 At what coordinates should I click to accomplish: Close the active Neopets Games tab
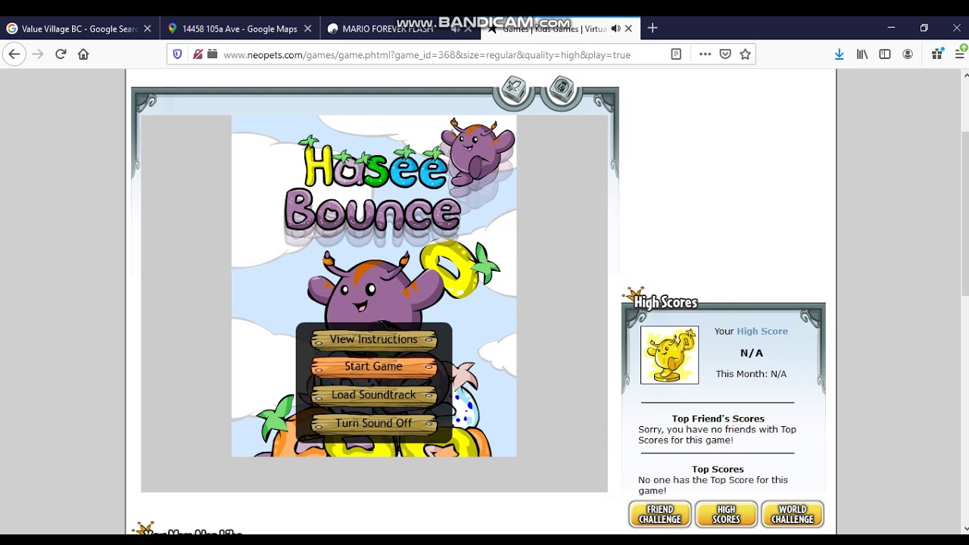coord(628,29)
